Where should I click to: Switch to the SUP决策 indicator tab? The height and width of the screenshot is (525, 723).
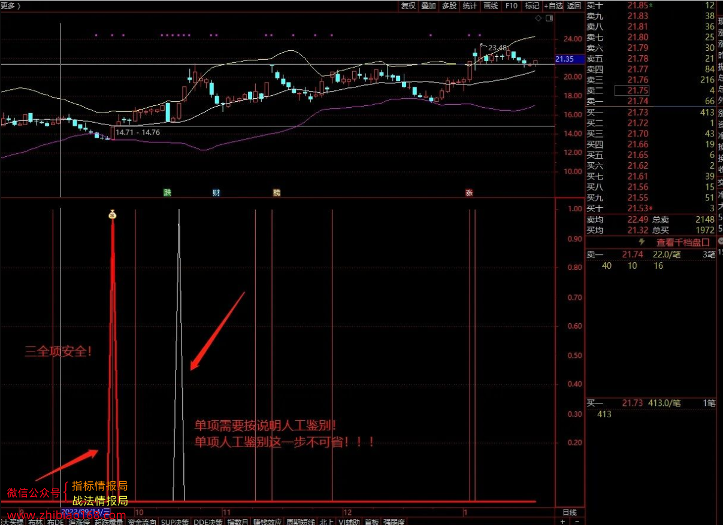(x=175, y=521)
